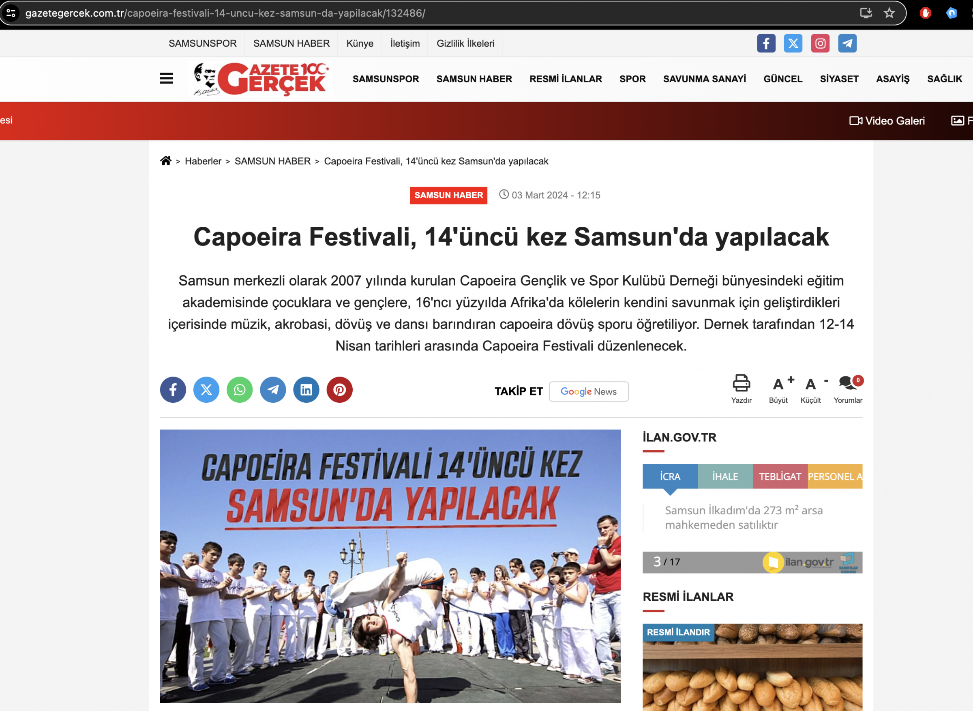Follow on Google News button
This screenshot has height=711, width=973.
pos(588,392)
